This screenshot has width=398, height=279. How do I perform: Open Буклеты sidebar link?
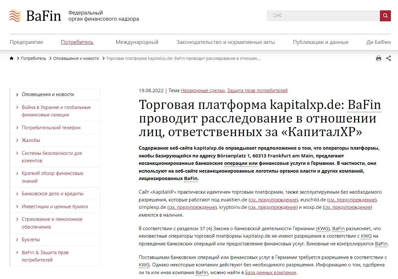pyautogui.click(x=55, y=240)
